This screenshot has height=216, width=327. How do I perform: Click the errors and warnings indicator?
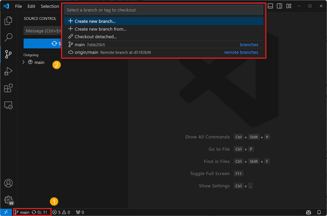point(61,212)
